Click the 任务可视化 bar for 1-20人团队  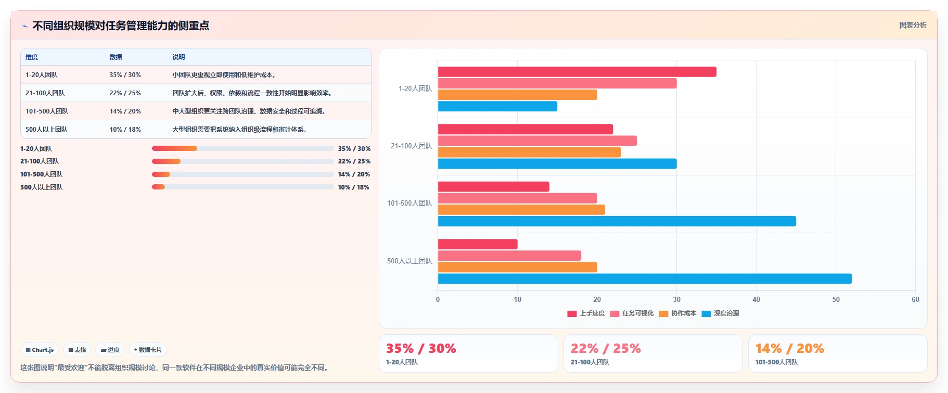pos(557,83)
